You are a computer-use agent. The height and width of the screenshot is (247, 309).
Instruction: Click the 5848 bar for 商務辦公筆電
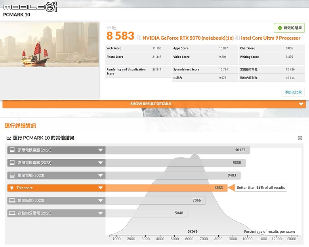tap(147, 213)
